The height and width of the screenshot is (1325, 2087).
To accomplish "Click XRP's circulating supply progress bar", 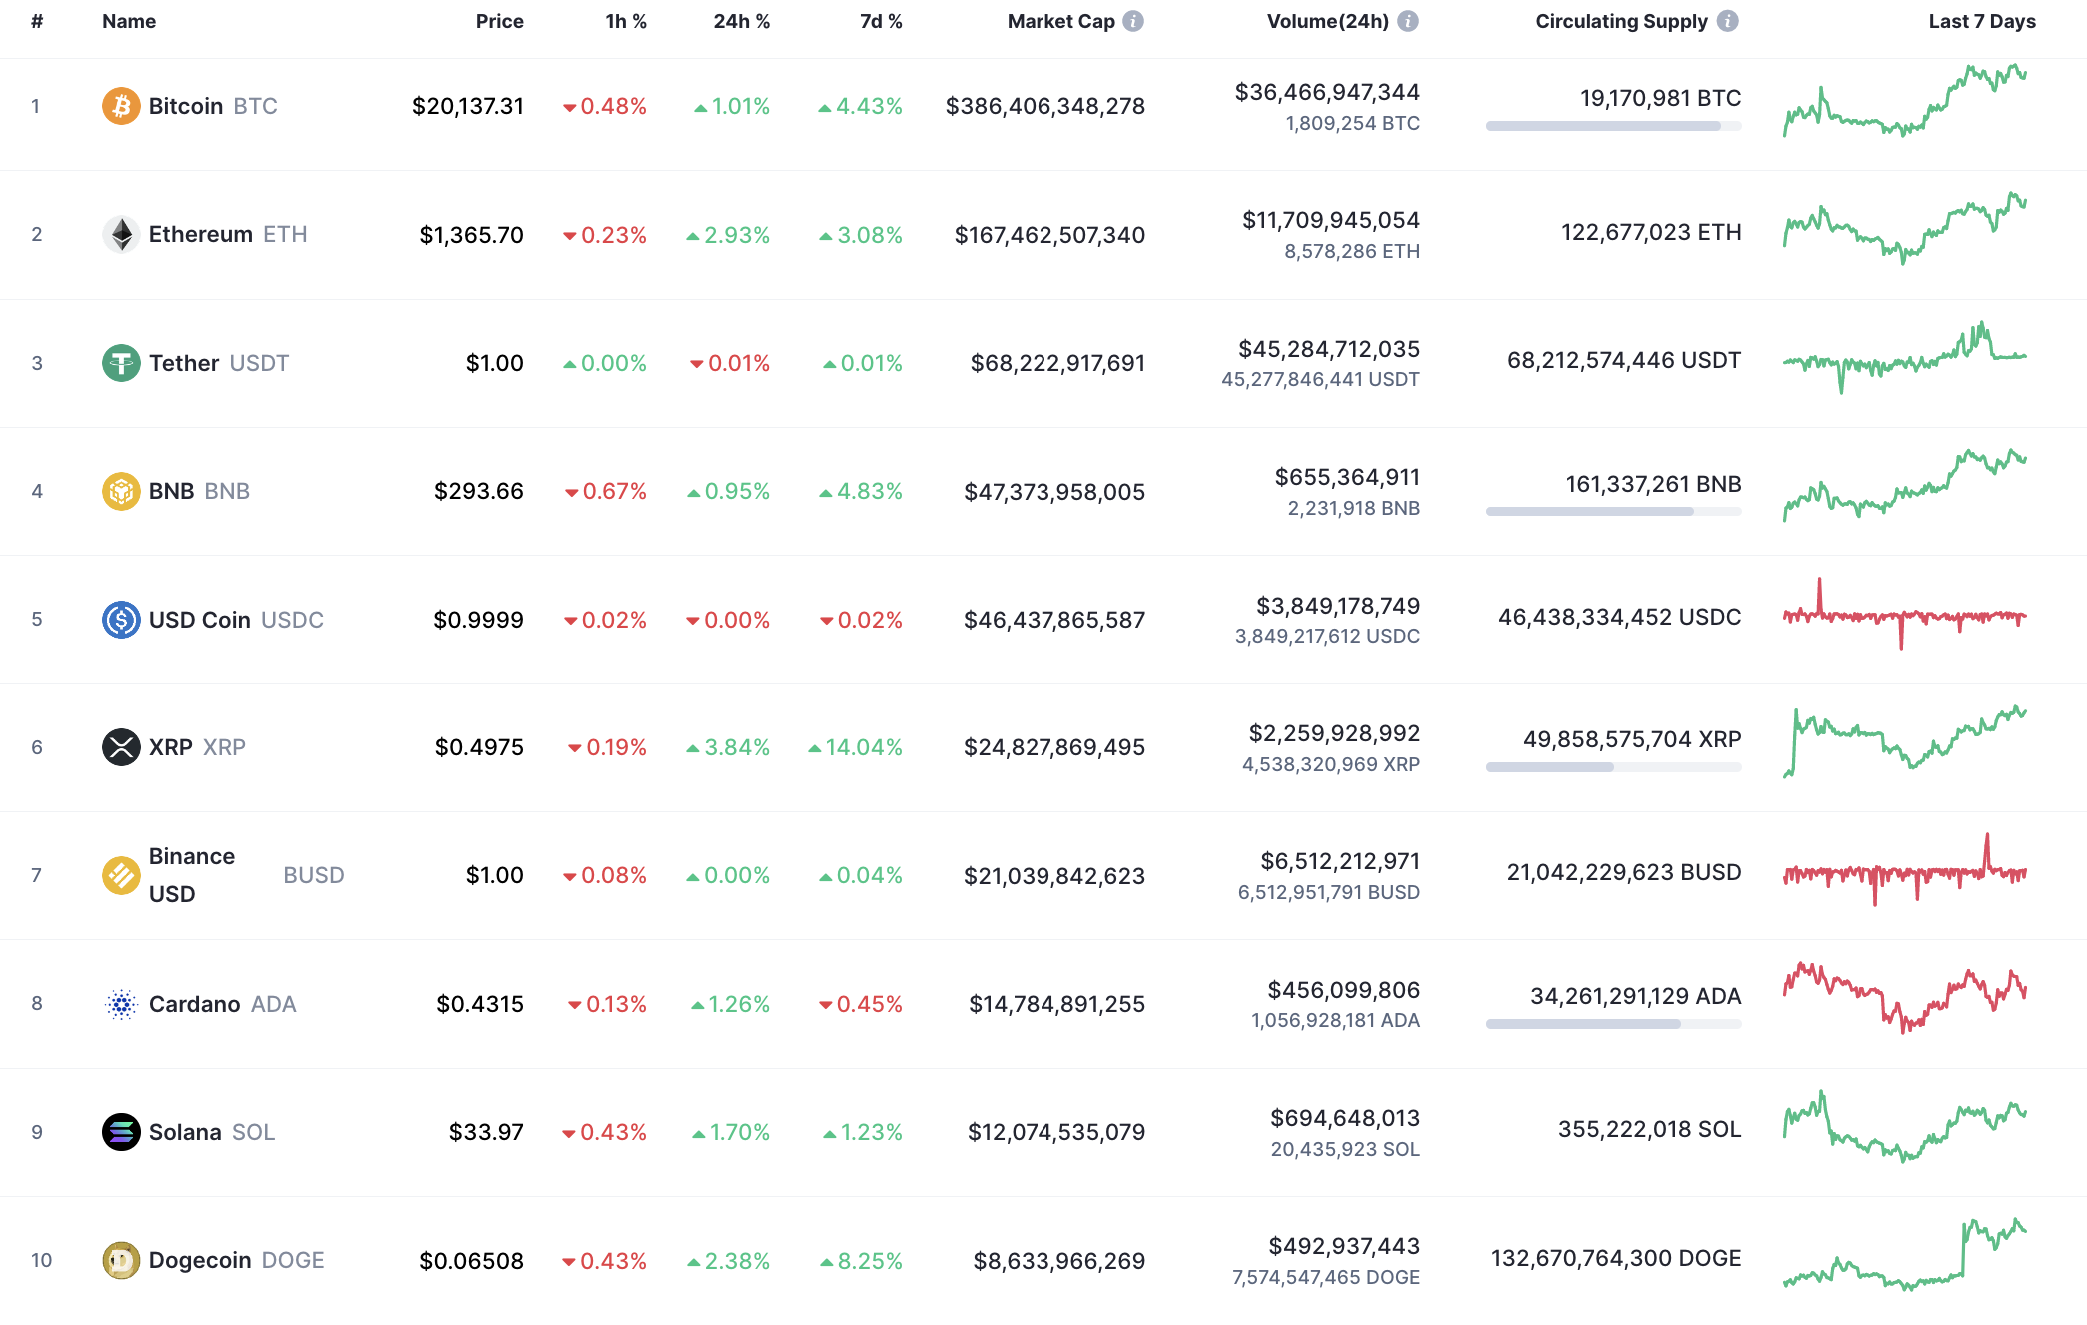I will [1612, 768].
